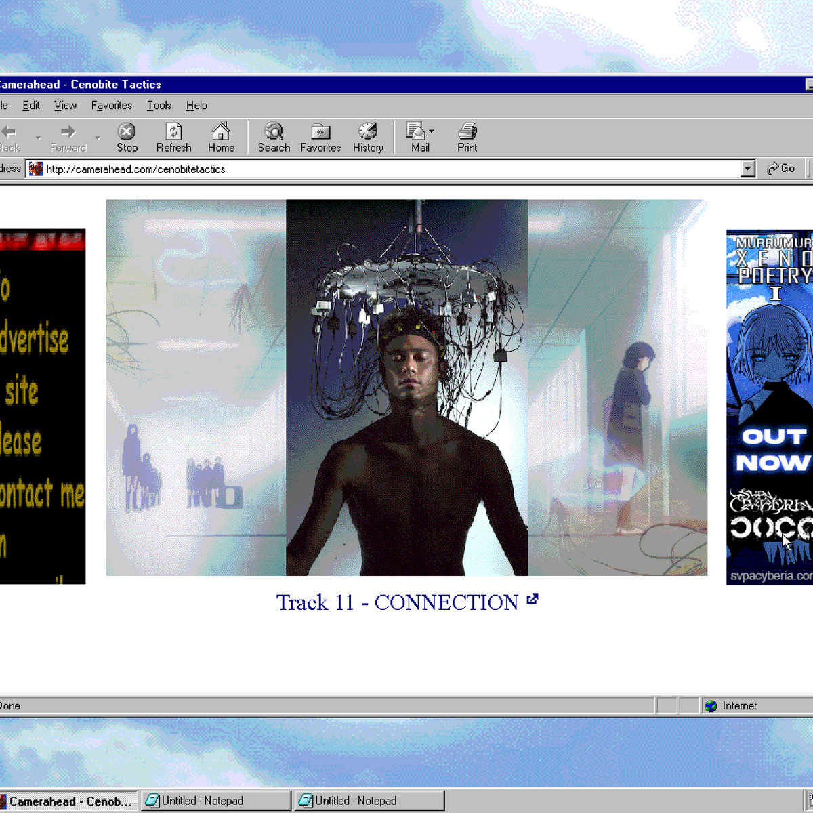Open the address bar dropdown arrow
Viewport: 813px width, 813px height.
(747, 169)
